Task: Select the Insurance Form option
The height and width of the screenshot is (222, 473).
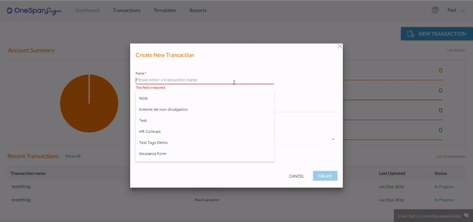Action: click(205, 154)
